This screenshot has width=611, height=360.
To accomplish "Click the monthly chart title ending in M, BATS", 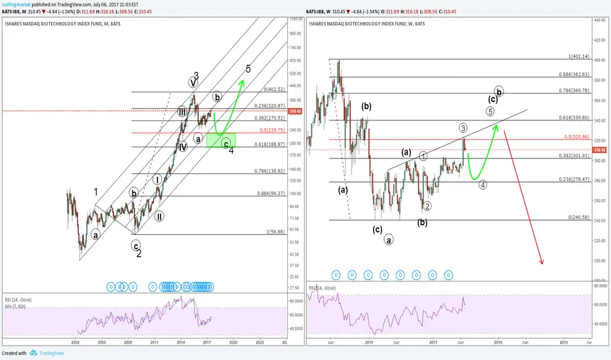I will (62, 24).
